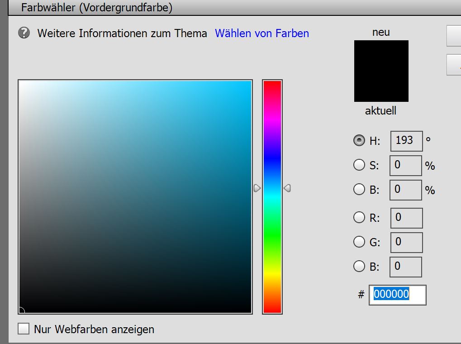Select the R red radio button
This screenshot has height=344, width=461.
[359, 218]
